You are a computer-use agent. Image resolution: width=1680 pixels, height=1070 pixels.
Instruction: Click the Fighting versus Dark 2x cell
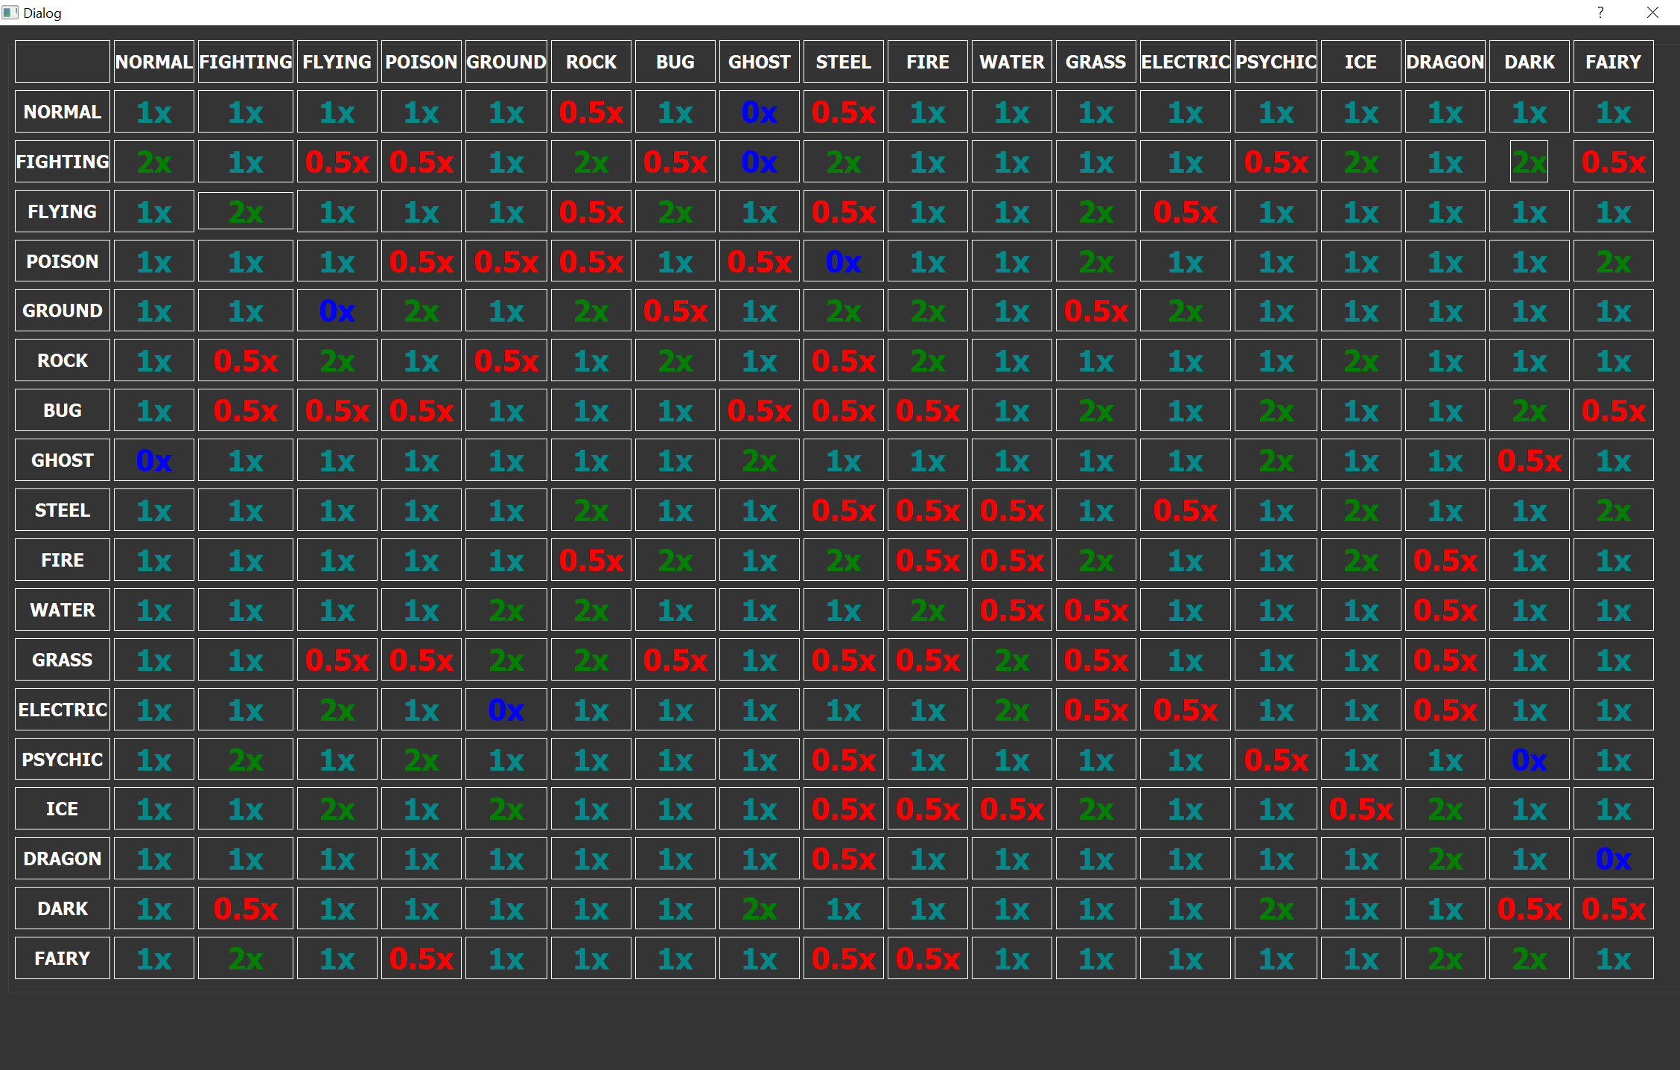(x=1529, y=162)
